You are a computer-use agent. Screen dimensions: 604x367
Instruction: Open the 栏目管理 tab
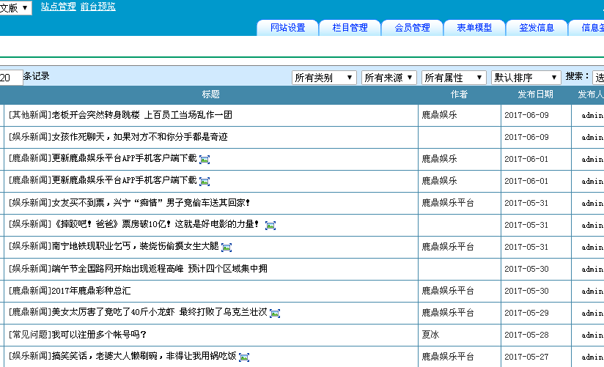pos(350,28)
